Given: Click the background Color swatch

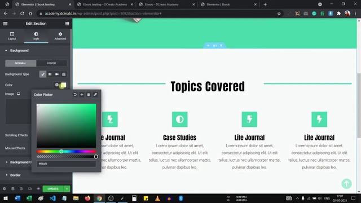Looking at the screenshot, I should coord(63,85).
